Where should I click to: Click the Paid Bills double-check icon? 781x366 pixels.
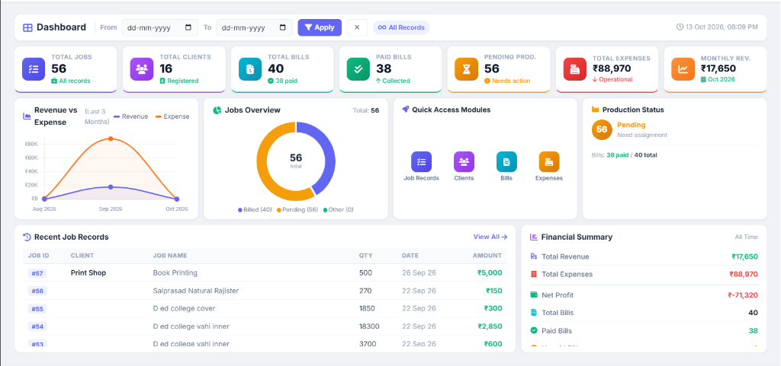click(358, 69)
